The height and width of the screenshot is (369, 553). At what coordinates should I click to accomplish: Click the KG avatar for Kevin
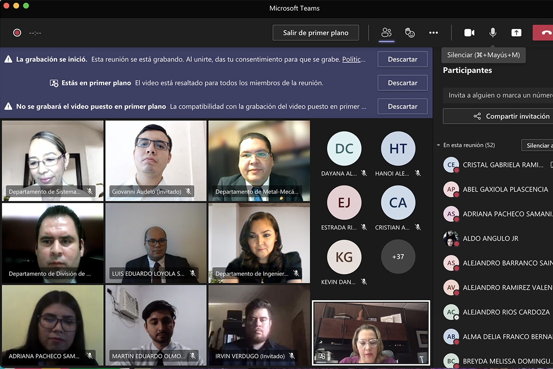pyautogui.click(x=344, y=257)
